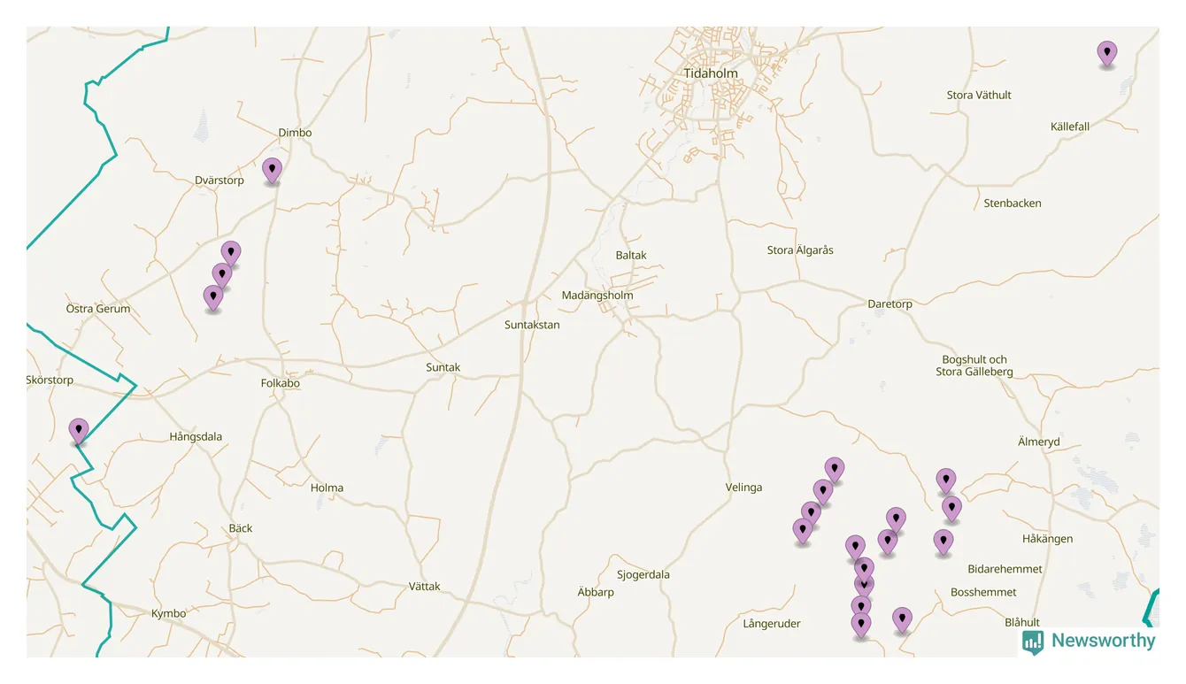Screen dimensions: 1186x684
Task: Click the Suntakstan label on the map
Action: 532,325
